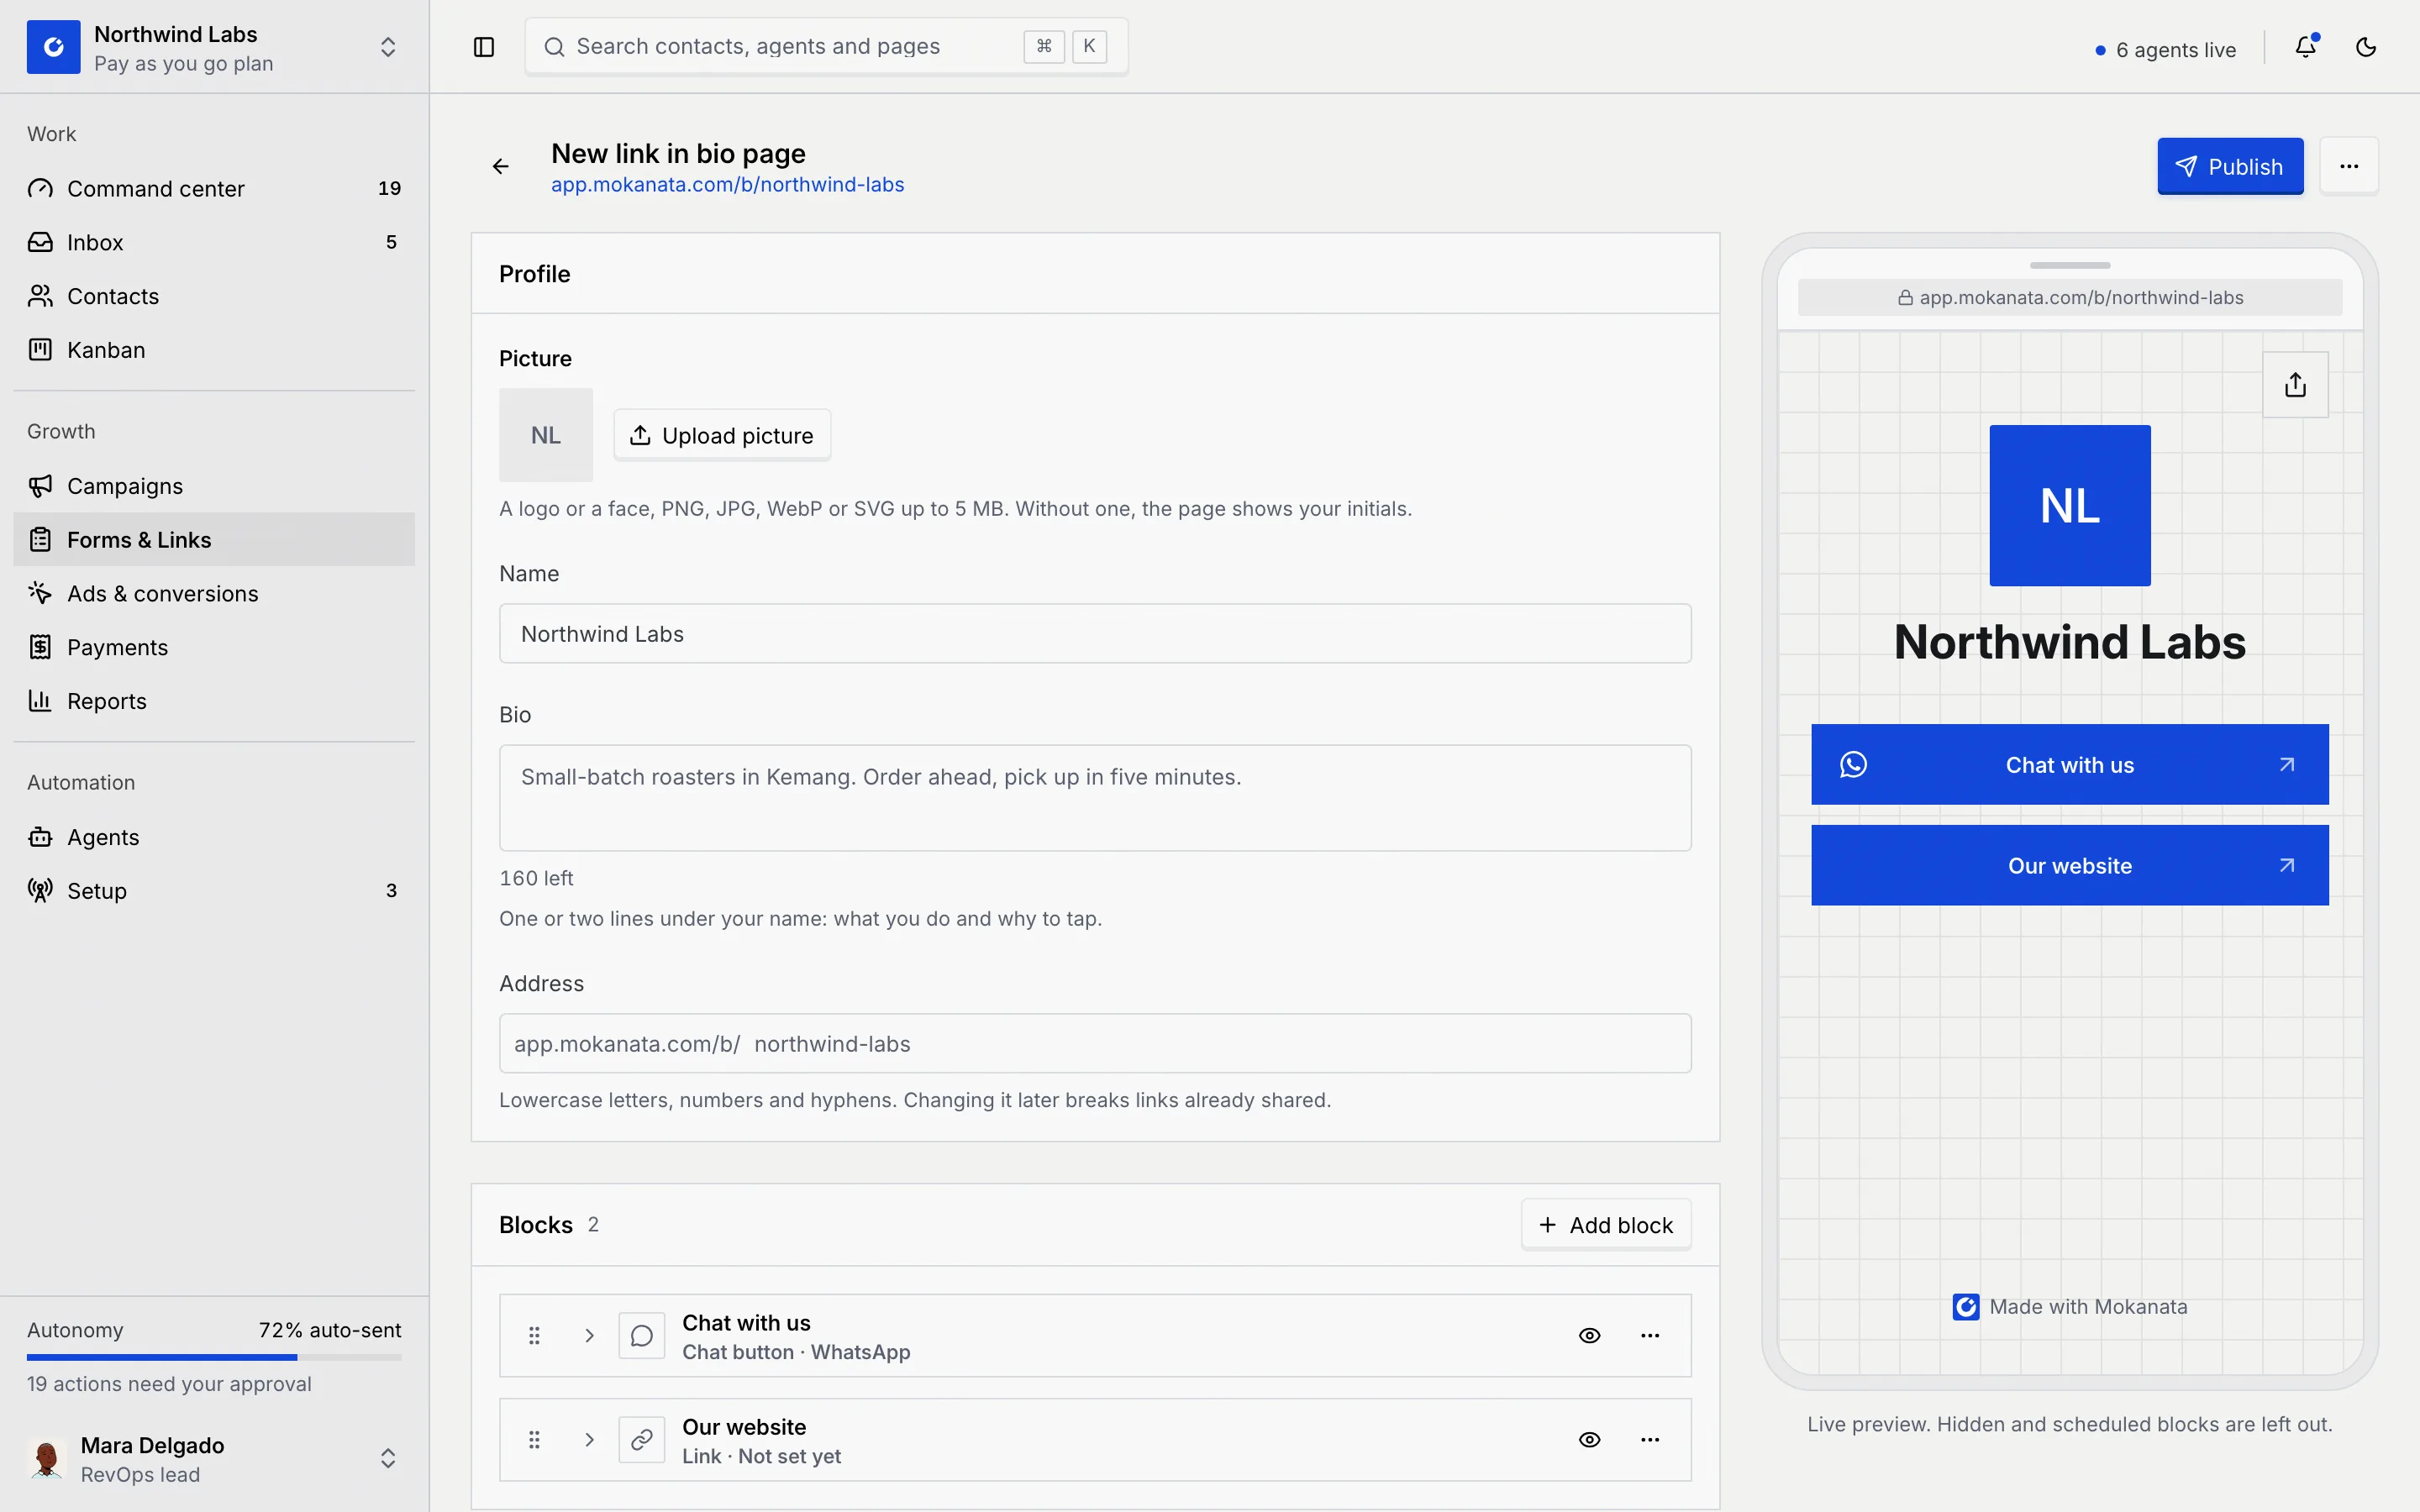The height and width of the screenshot is (1512, 2420).
Task: Click the NL picture placeholder
Action: point(546,435)
